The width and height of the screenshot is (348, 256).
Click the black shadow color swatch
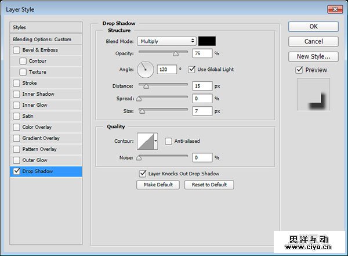207,41
